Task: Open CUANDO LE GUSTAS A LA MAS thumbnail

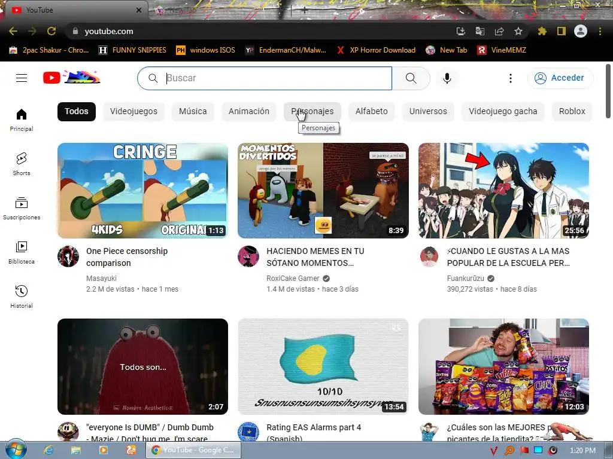Action: [x=503, y=191]
